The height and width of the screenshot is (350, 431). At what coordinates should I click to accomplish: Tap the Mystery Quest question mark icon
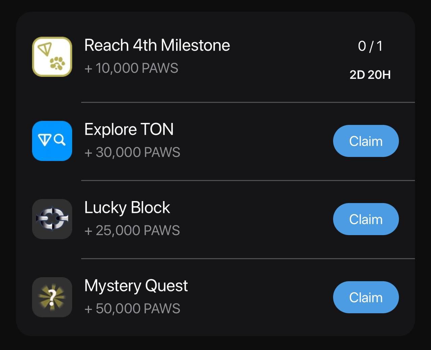52,297
